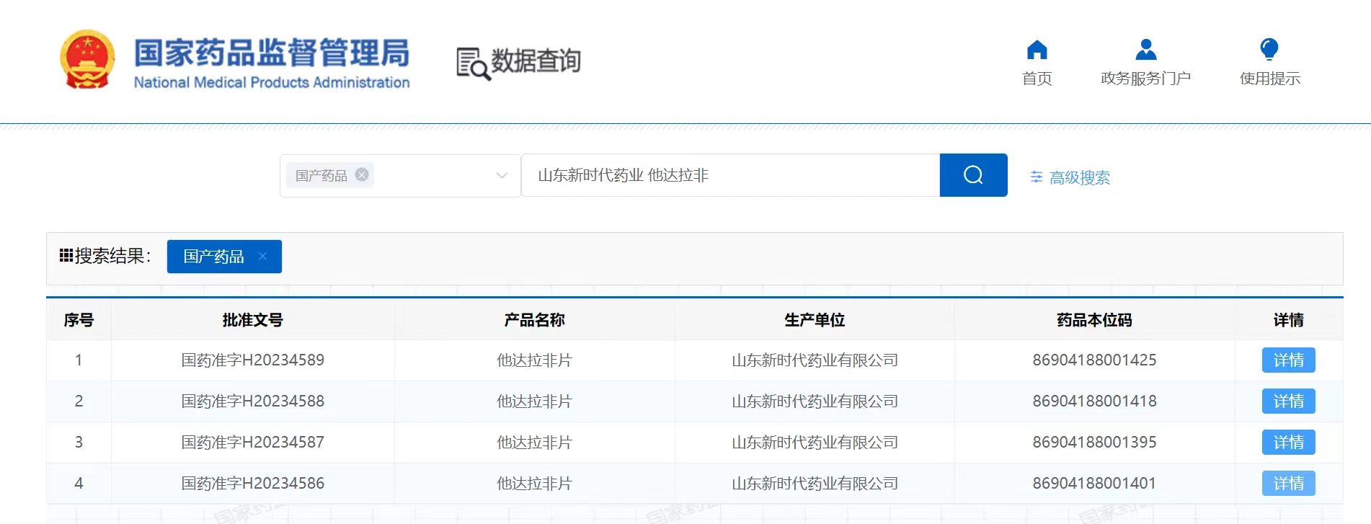Viewport: 1371px width, 524px height.
Task: Open the 国产药品 category combo box
Action: [x=400, y=175]
